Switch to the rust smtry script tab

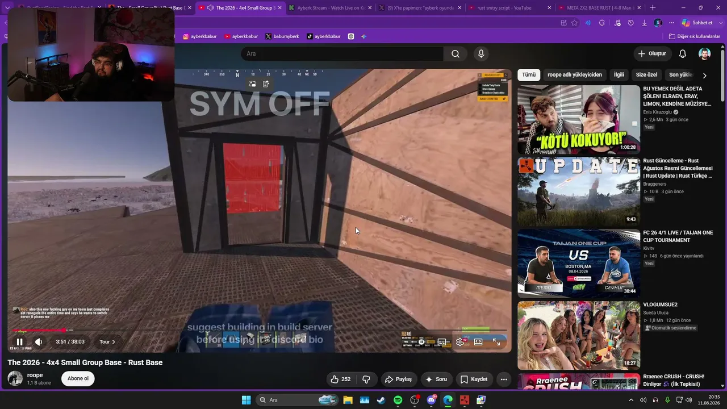tap(511, 8)
